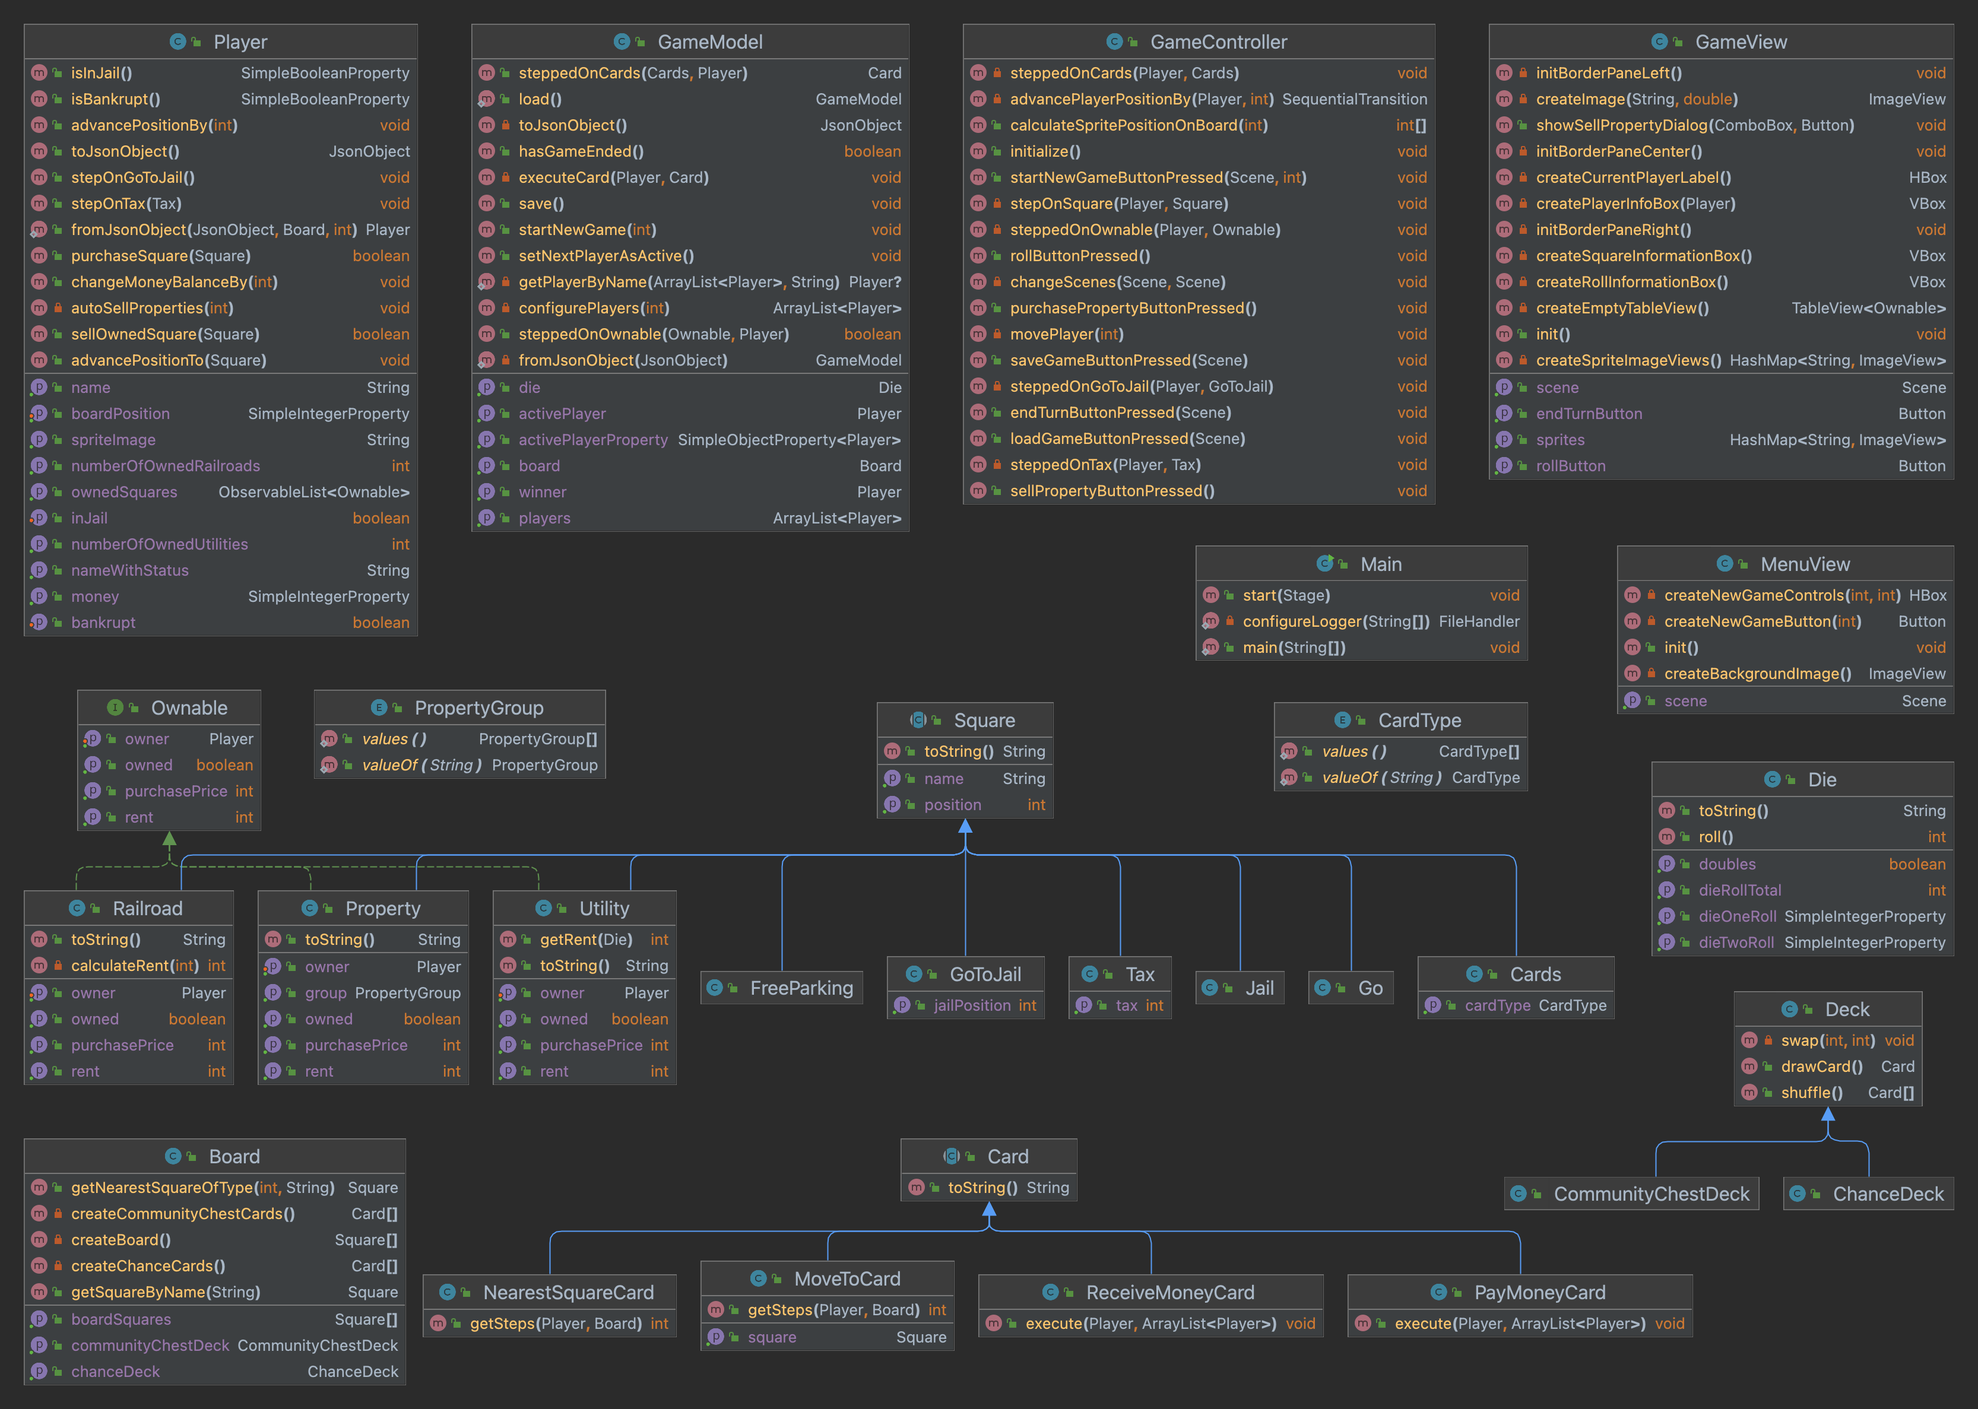The image size is (1978, 1409).
Task: Select communityChestDeck field in Board
Action: (x=215, y=1345)
